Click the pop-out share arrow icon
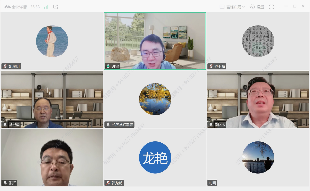The height and width of the screenshot is (191, 310). 55,7
